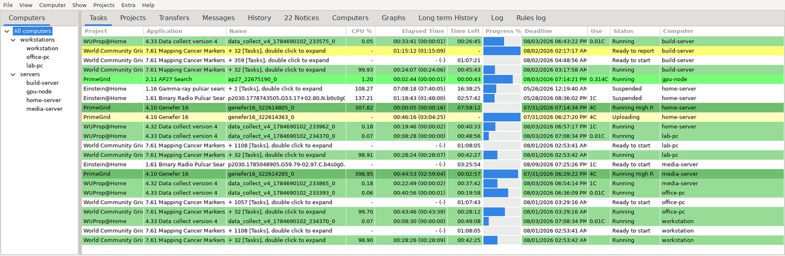
Task: Sort by the Deadline column header
Action: click(x=555, y=31)
